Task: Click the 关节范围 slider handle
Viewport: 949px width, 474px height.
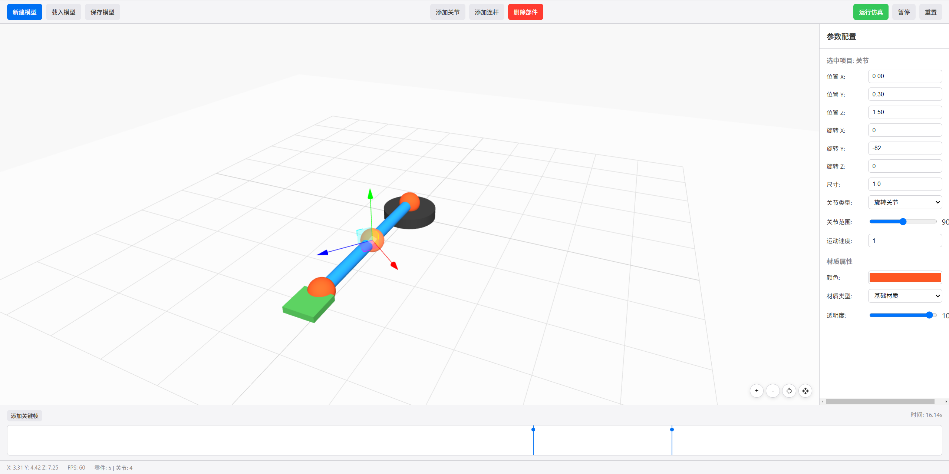Action: point(903,222)
